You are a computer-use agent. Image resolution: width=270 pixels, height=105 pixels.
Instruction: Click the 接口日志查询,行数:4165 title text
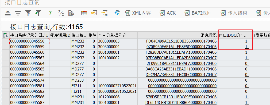(47, 27)
